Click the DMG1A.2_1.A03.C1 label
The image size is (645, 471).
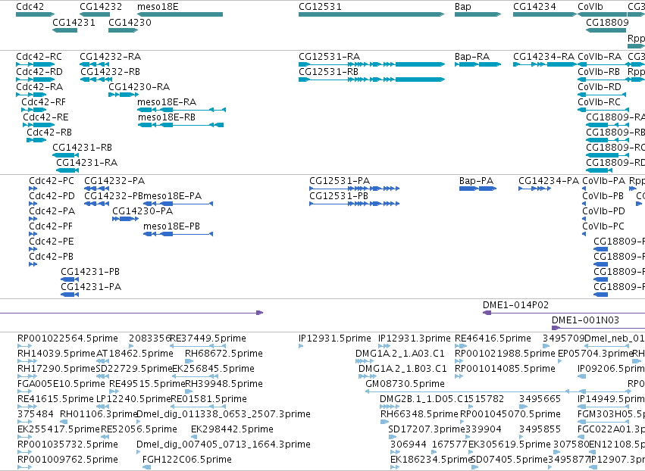[400, 354]
